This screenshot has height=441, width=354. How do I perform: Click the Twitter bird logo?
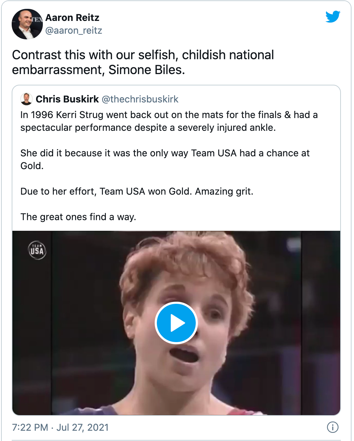(333, 17)
